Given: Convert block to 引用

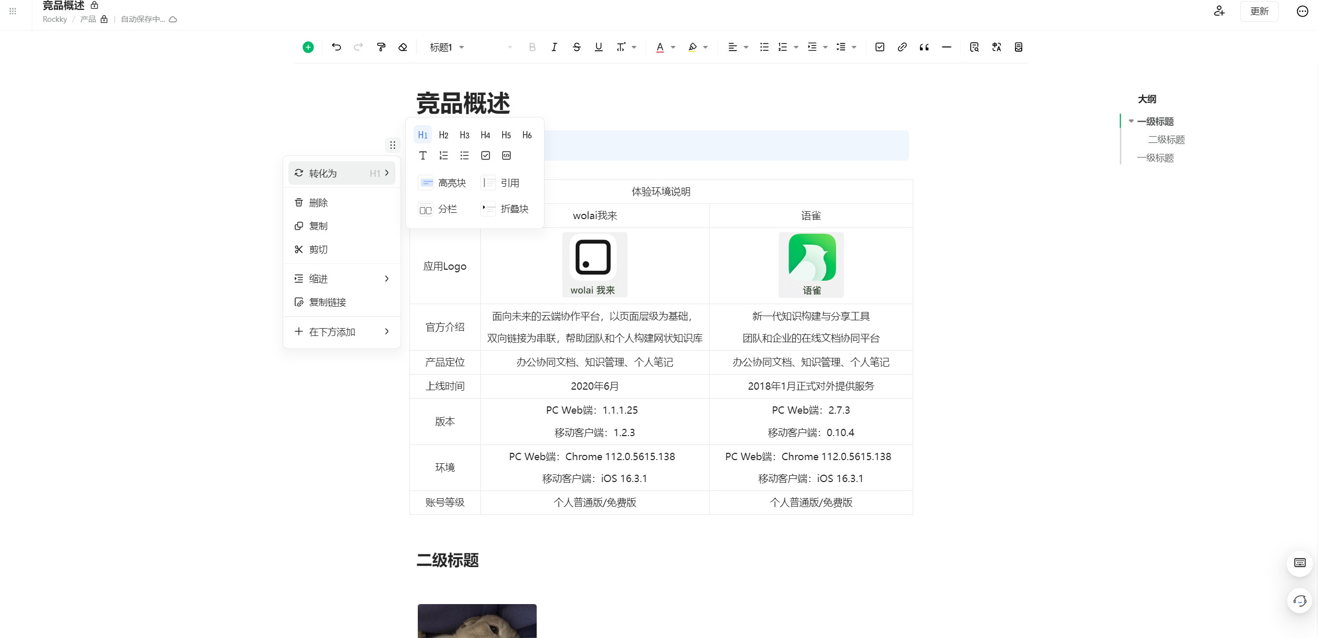Looking at the screenshot, I should pyautogui.click(x=501, y=183).
